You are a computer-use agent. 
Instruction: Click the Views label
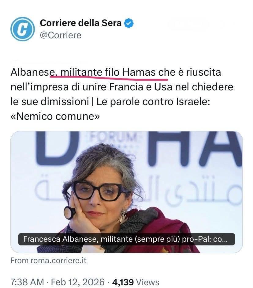[x=148, y=282]
